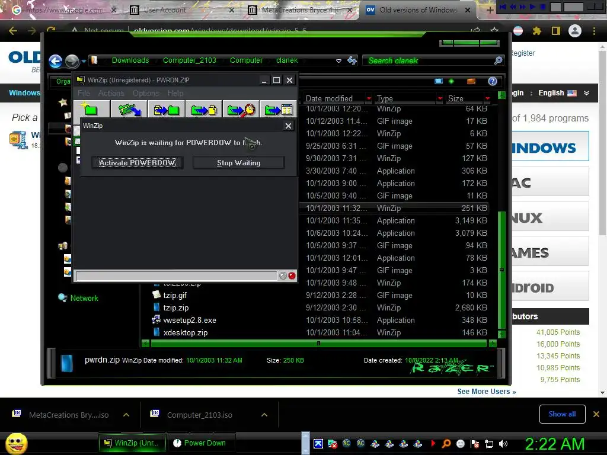Click media player Stop button at top
This screenshot has width=607, height=455.
tap(543, 7)
